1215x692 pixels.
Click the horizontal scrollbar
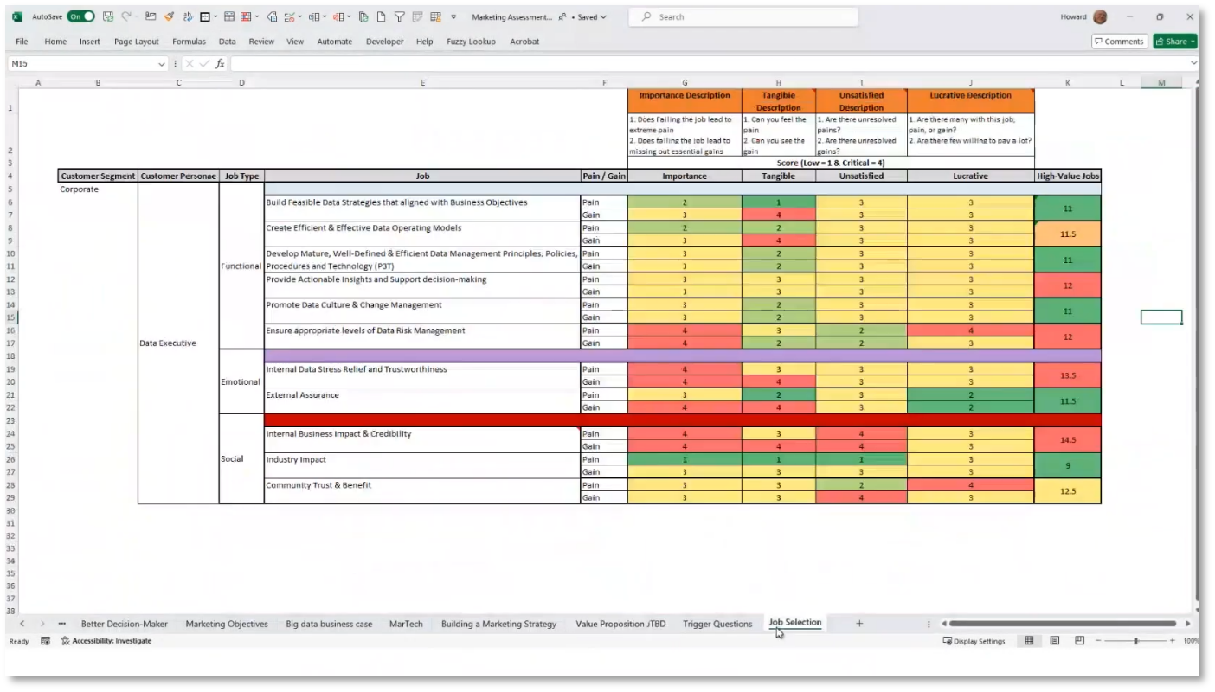click(x=1063, y=624)
